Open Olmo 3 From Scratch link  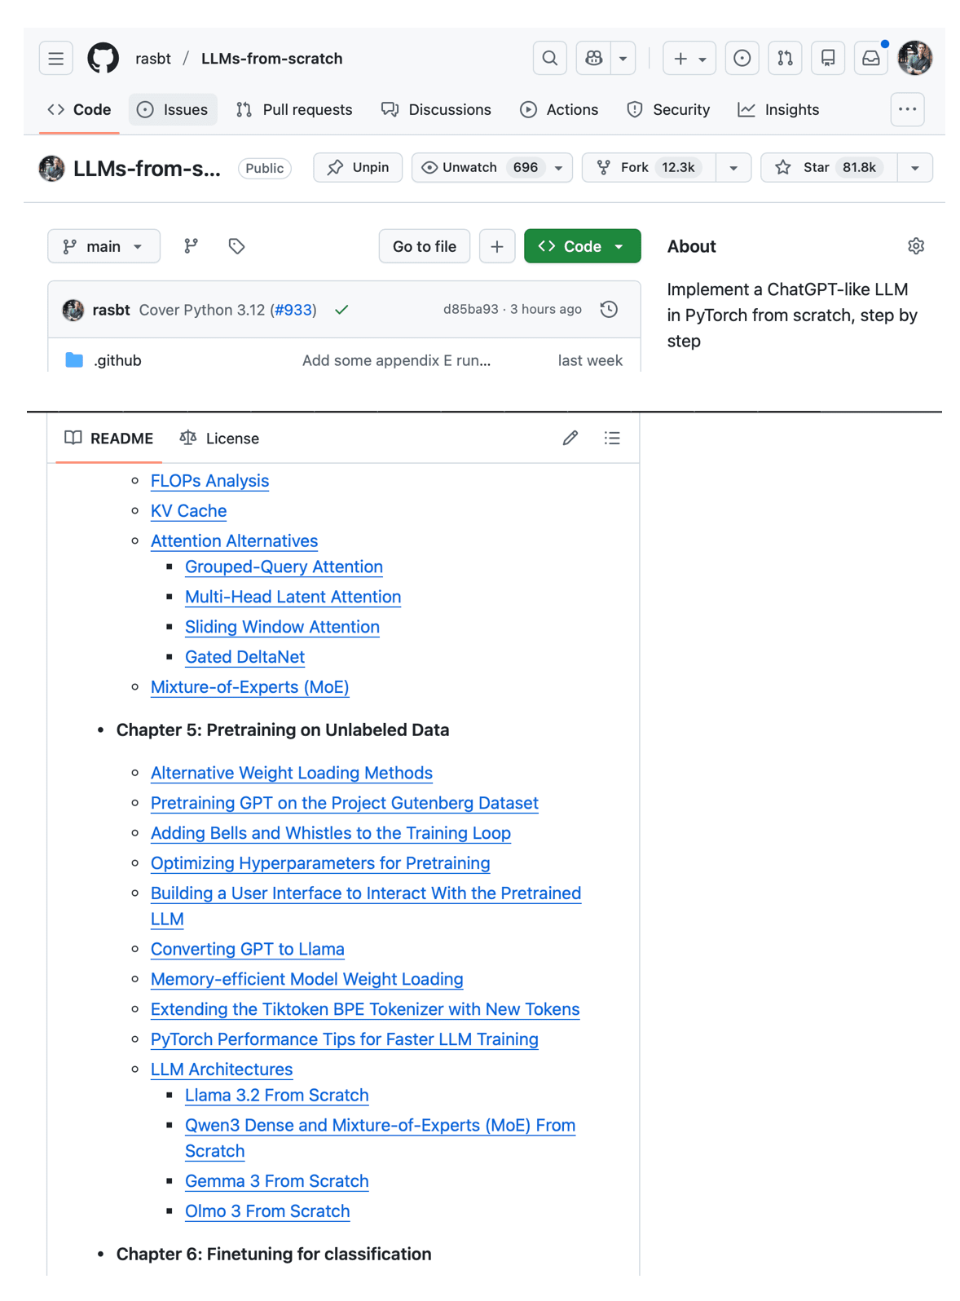point(267,1212)
